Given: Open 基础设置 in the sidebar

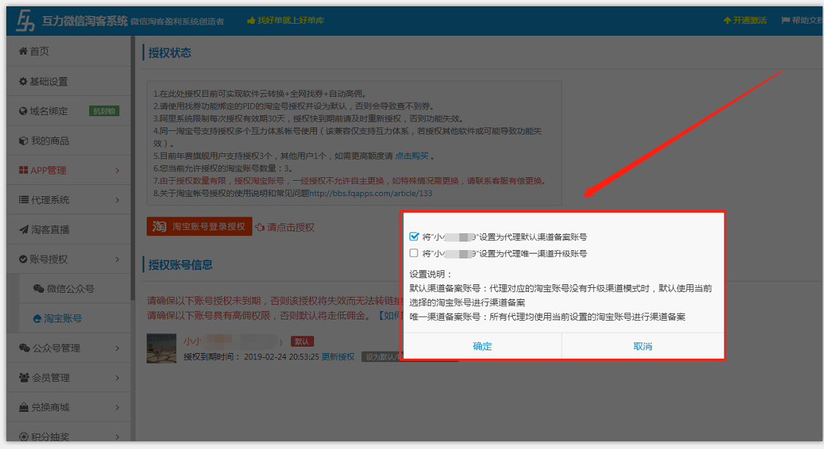Looking at the screenshot, I should pos(68,81).
